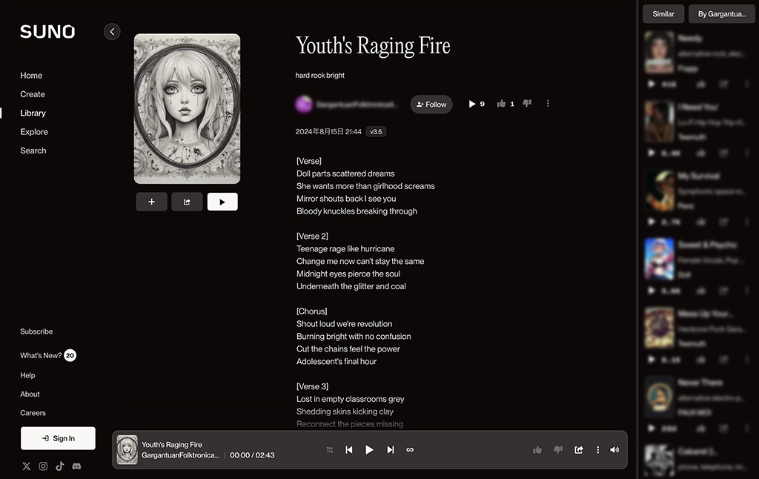This screenshot has width=759, height=479.
Task: Click the play count icon beside 9
Action: [x=472, y=104]
